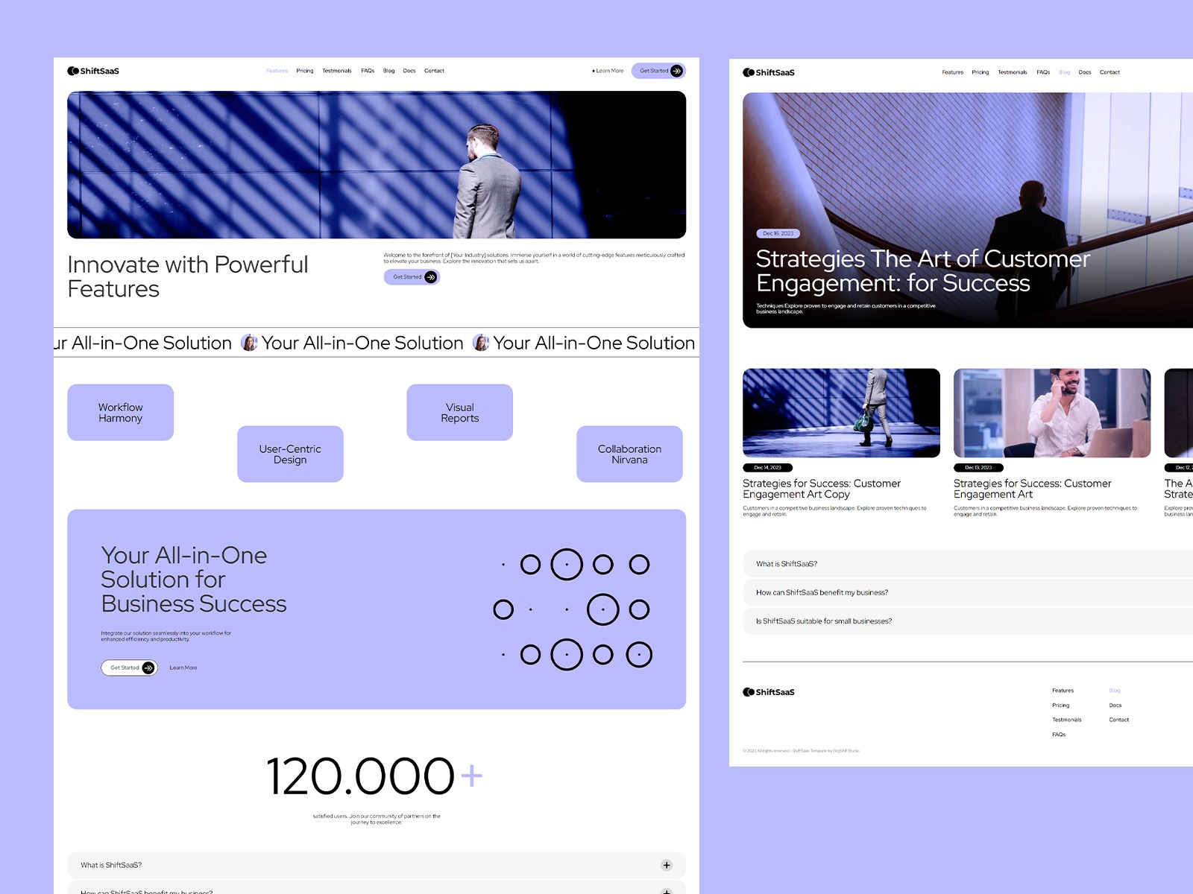Click the 'Dec 14, 2023' date badge

pos(767,468)
